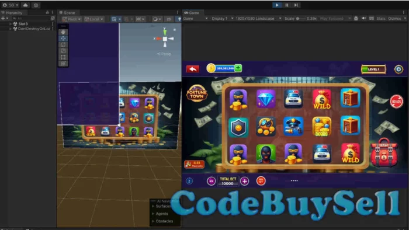The width and height of the screenshot is (409, 230).
Task: Open Slot3 scene options menu dots
Action: 53,24
